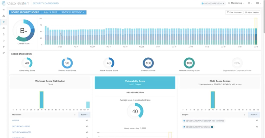Pick the July 13, 2020 date selector

pos(50,12)
